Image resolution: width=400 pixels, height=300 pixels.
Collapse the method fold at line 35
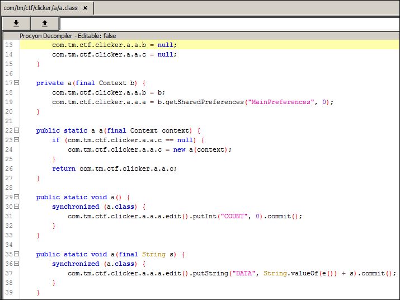click(x=17, y=254)
